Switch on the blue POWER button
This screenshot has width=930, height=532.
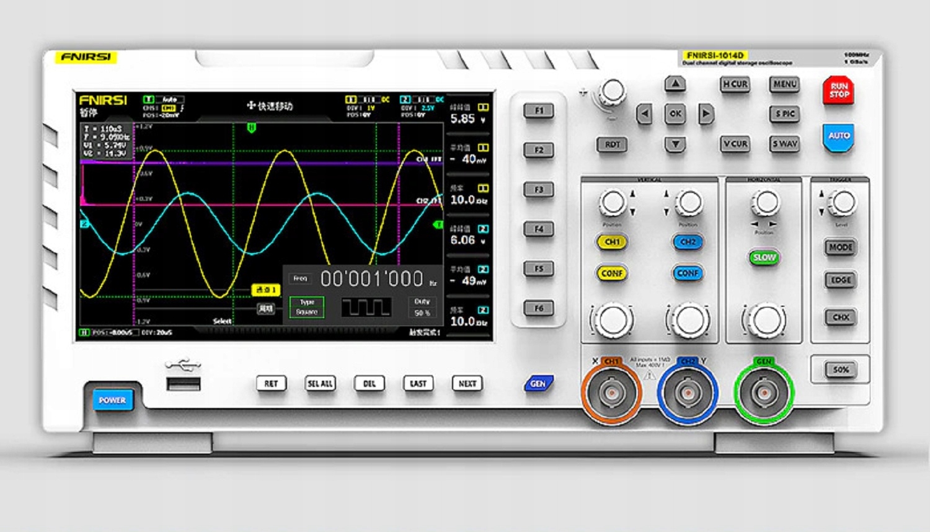coord(112,401)
